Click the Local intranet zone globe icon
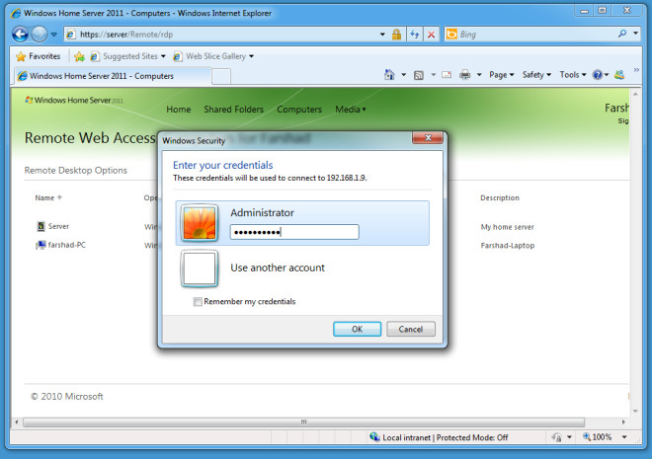This screenshot has width=652, height=459. point(374,437)
